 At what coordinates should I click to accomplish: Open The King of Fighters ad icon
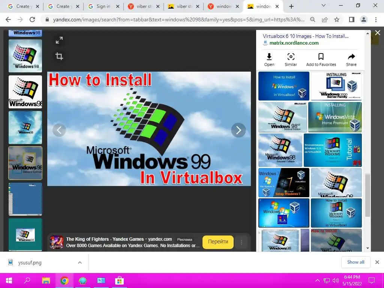(x=57, y=242)
